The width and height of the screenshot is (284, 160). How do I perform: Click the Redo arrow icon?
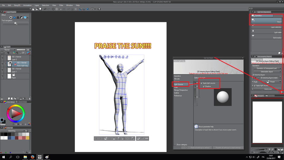(49, 9)
